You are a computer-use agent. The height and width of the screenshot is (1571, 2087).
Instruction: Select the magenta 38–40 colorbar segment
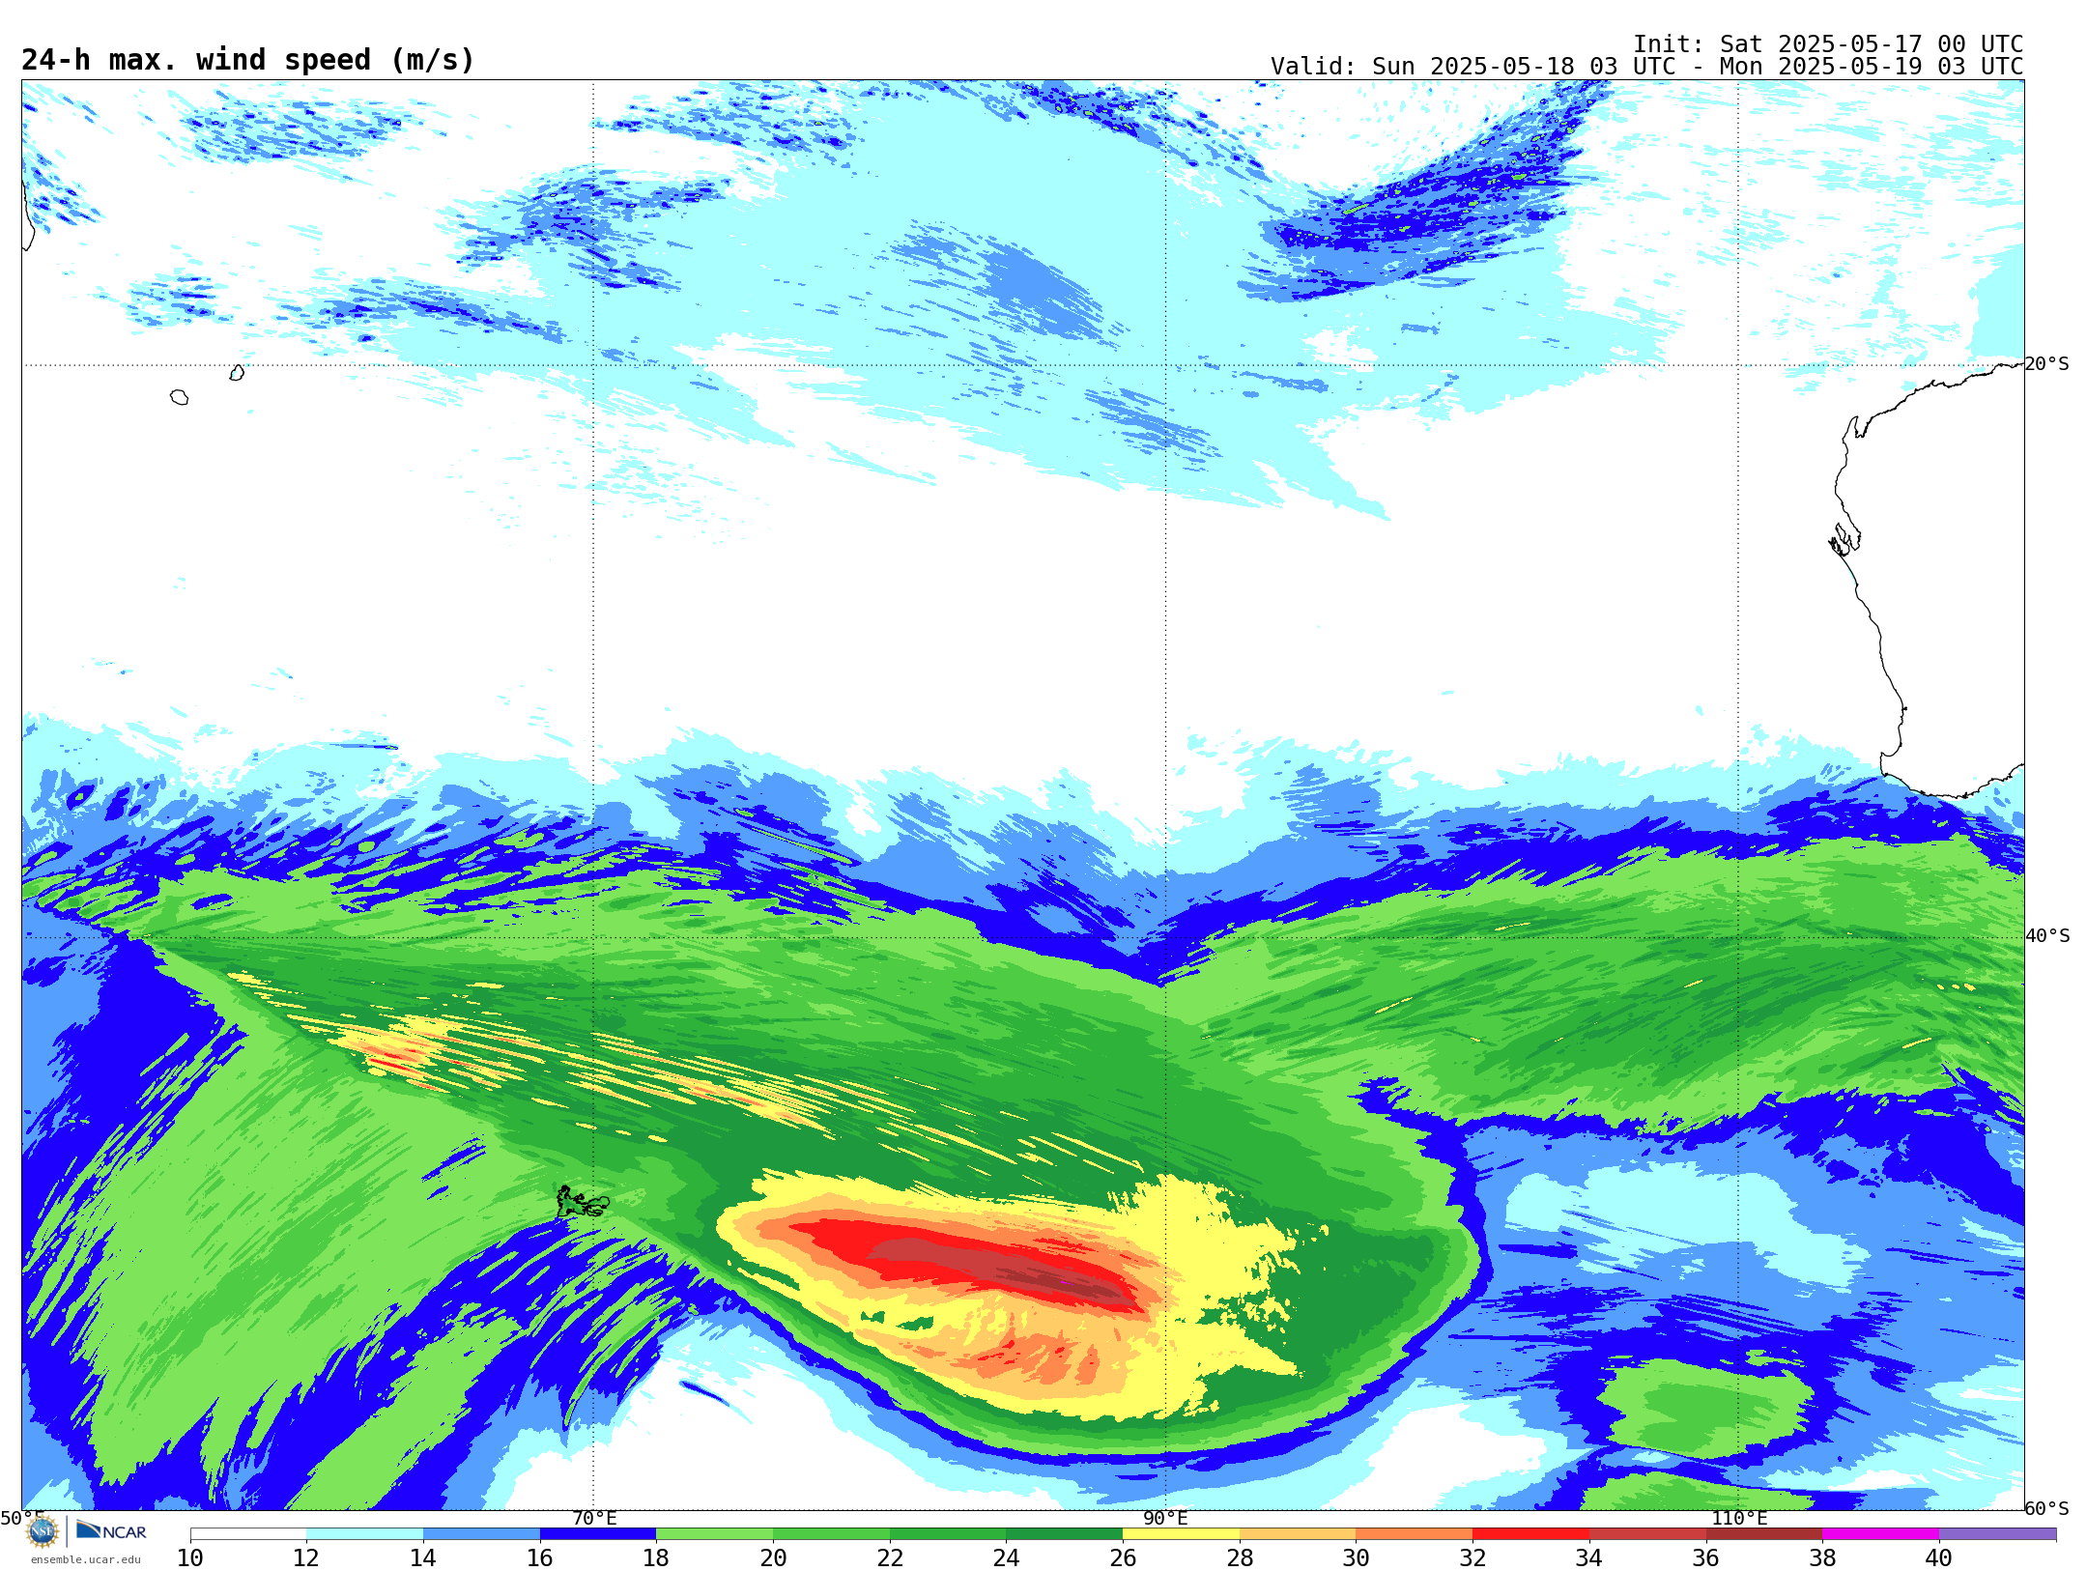point(1880,1534)
